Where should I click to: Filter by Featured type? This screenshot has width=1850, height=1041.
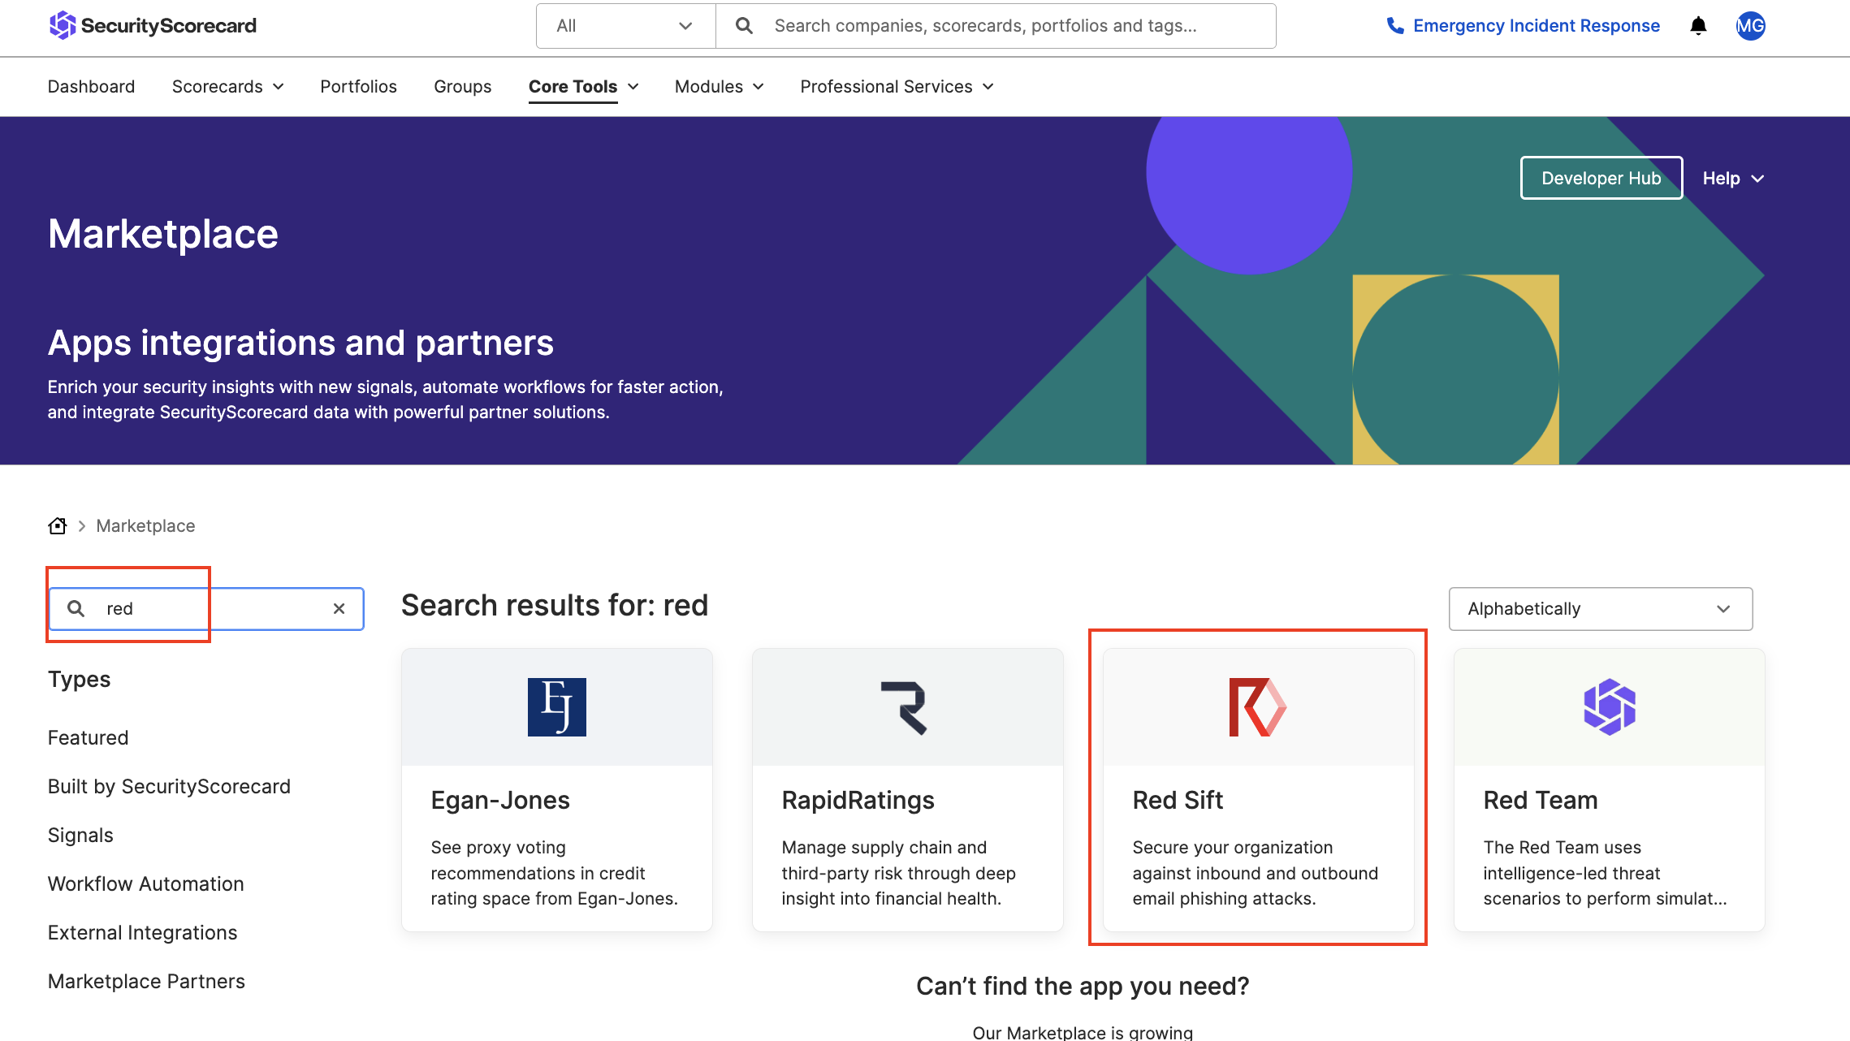pos(88,737)
